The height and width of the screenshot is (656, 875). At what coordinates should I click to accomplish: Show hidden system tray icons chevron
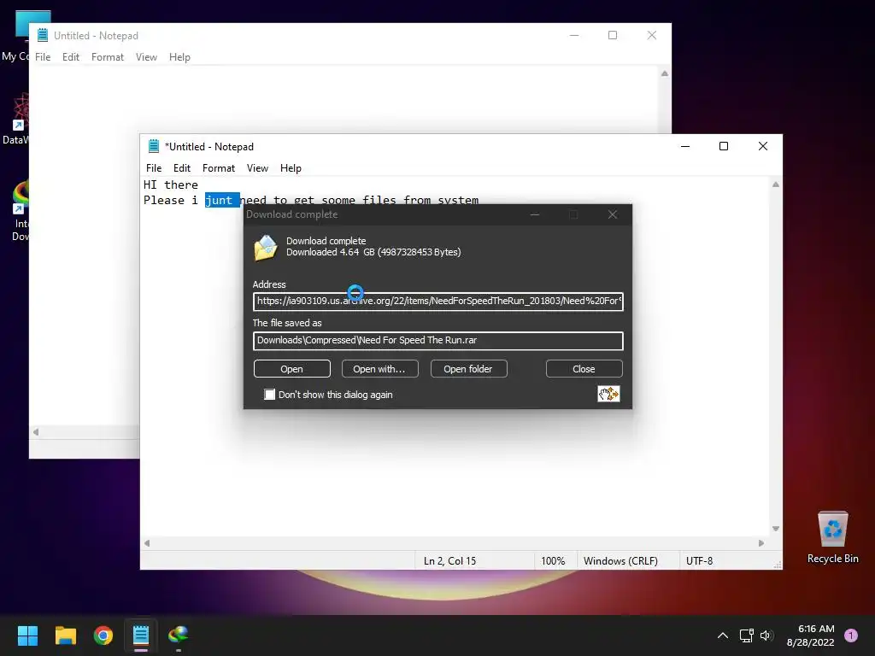pyautogui.click(x=723, y=635)
